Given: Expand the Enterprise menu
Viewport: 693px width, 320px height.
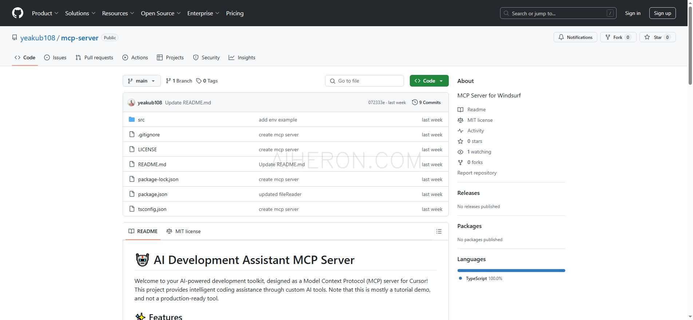Looking at the screenshot, I should (x=203, y=13).
